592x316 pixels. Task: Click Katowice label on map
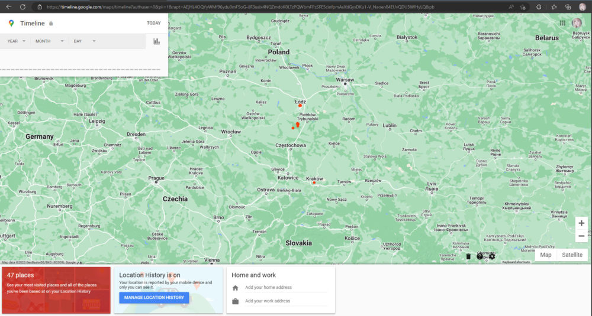pos(288,178)
